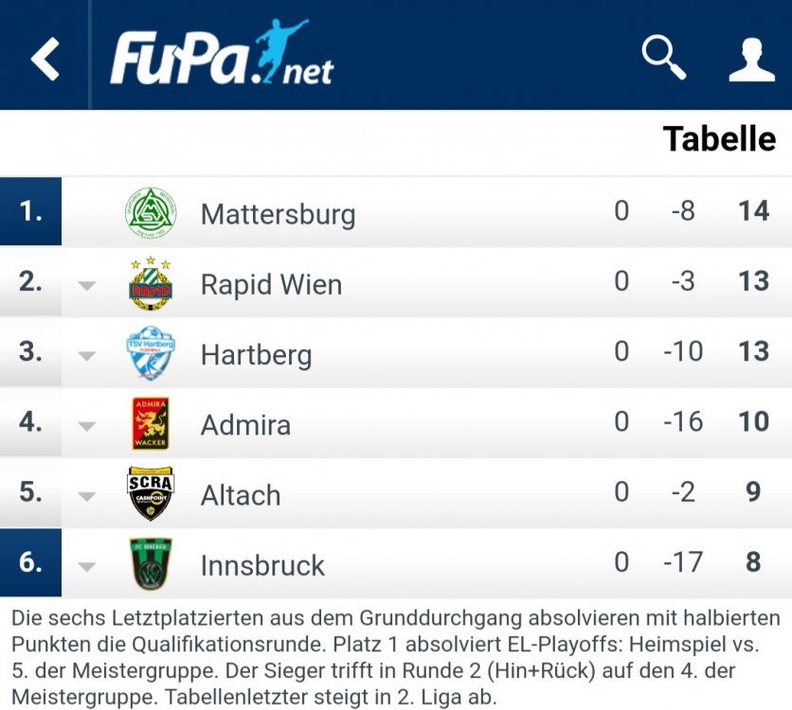
Task: Expand the Innsbruck row arrow
Action: 87,567
